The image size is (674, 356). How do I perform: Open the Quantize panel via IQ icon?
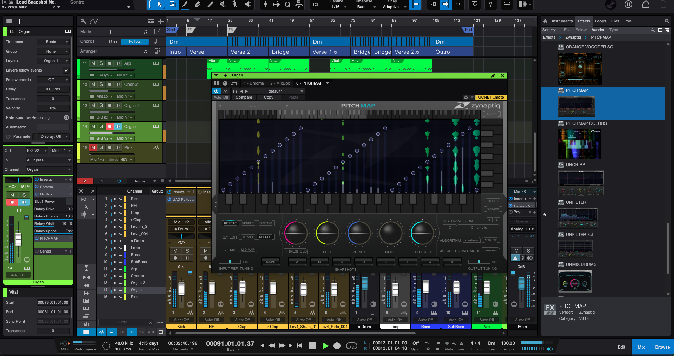click(x=316, y=4)
